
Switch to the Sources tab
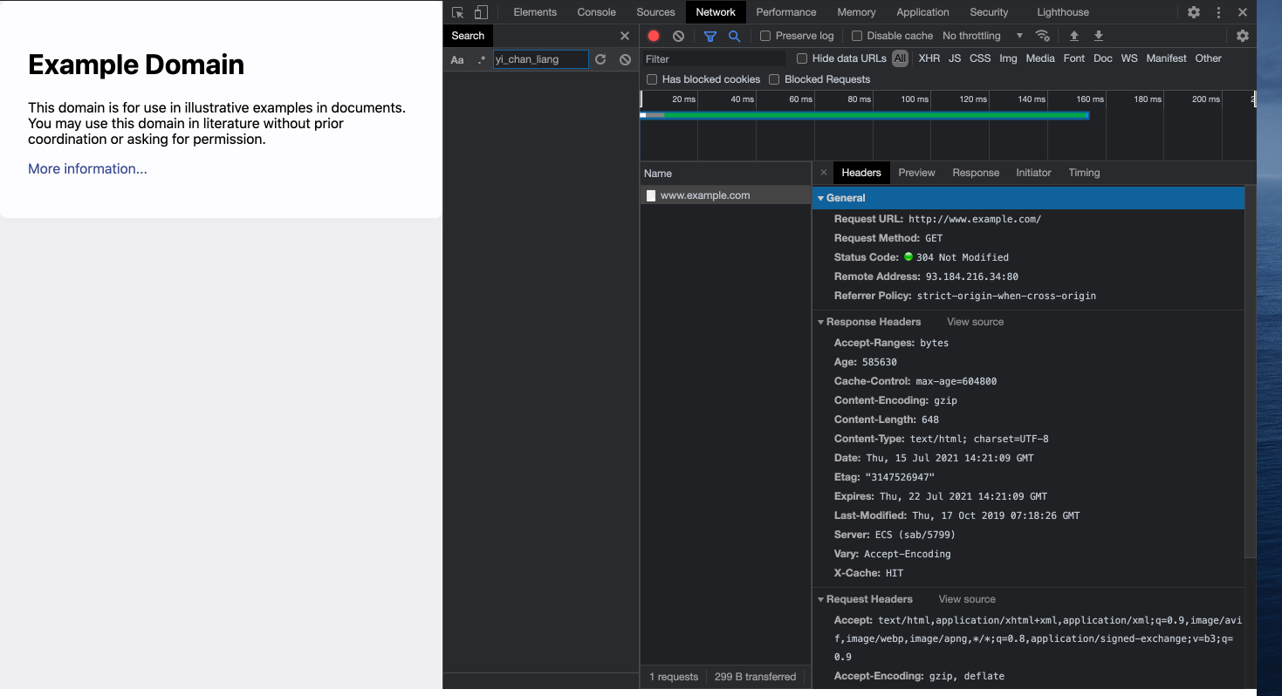pos(655,12)
